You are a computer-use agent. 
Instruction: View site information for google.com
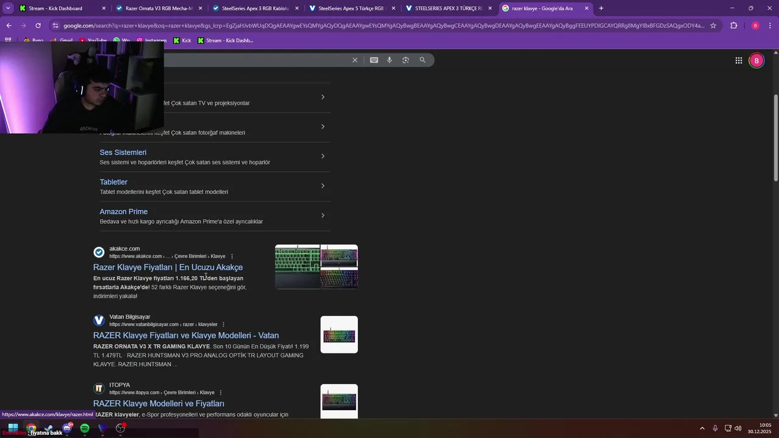(55, 26)
